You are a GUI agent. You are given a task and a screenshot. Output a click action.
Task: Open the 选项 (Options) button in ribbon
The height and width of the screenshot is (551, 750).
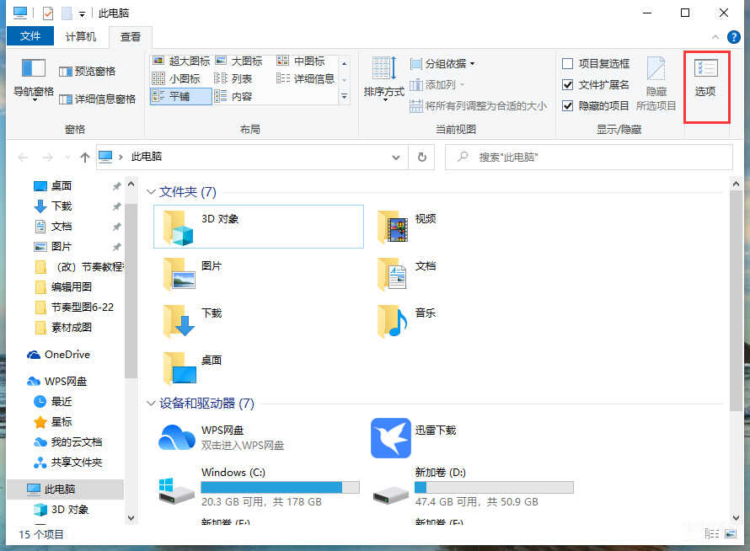click(705, 78)
